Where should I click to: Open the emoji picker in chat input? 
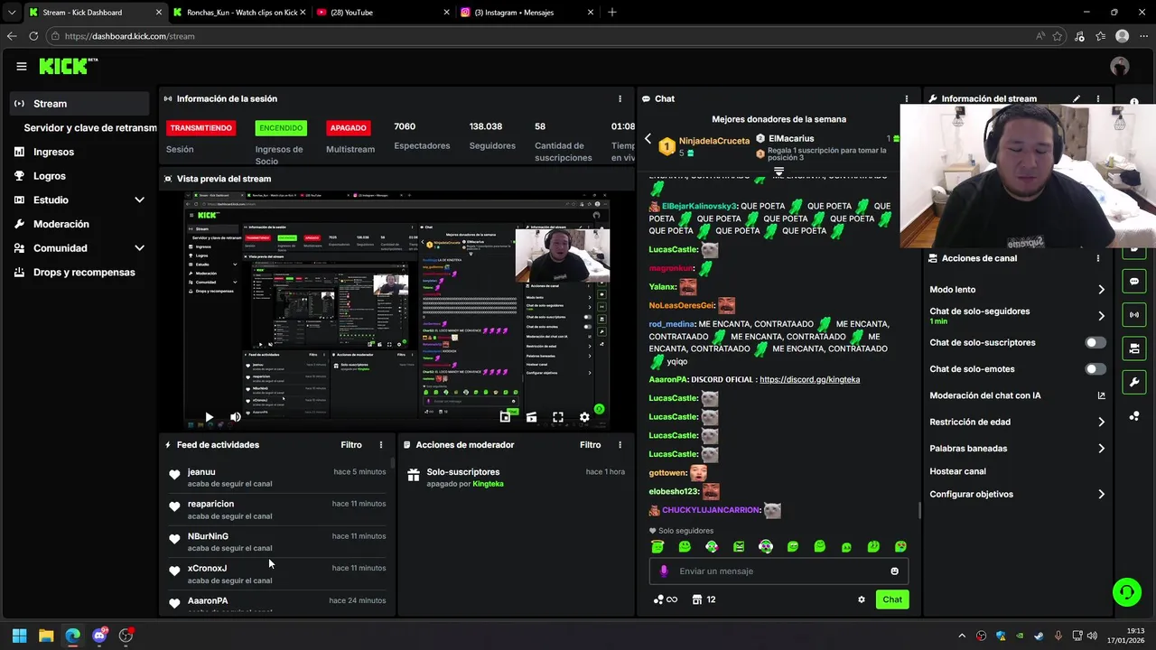click(895, 571)
